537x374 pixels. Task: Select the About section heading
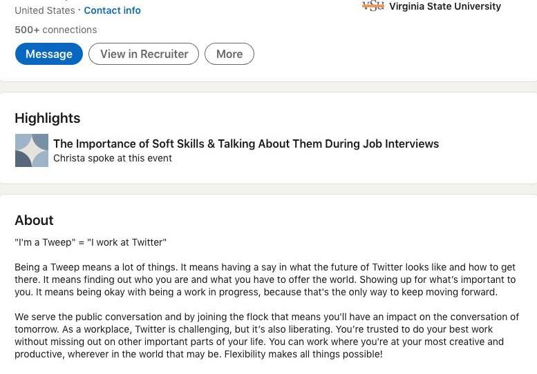click(x=34, y=220)
